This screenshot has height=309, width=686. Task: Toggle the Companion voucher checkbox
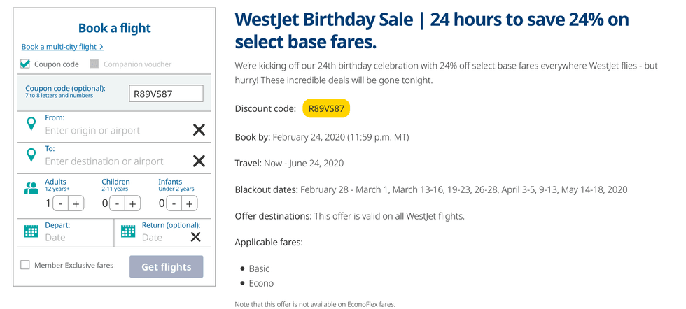(94, 64)
